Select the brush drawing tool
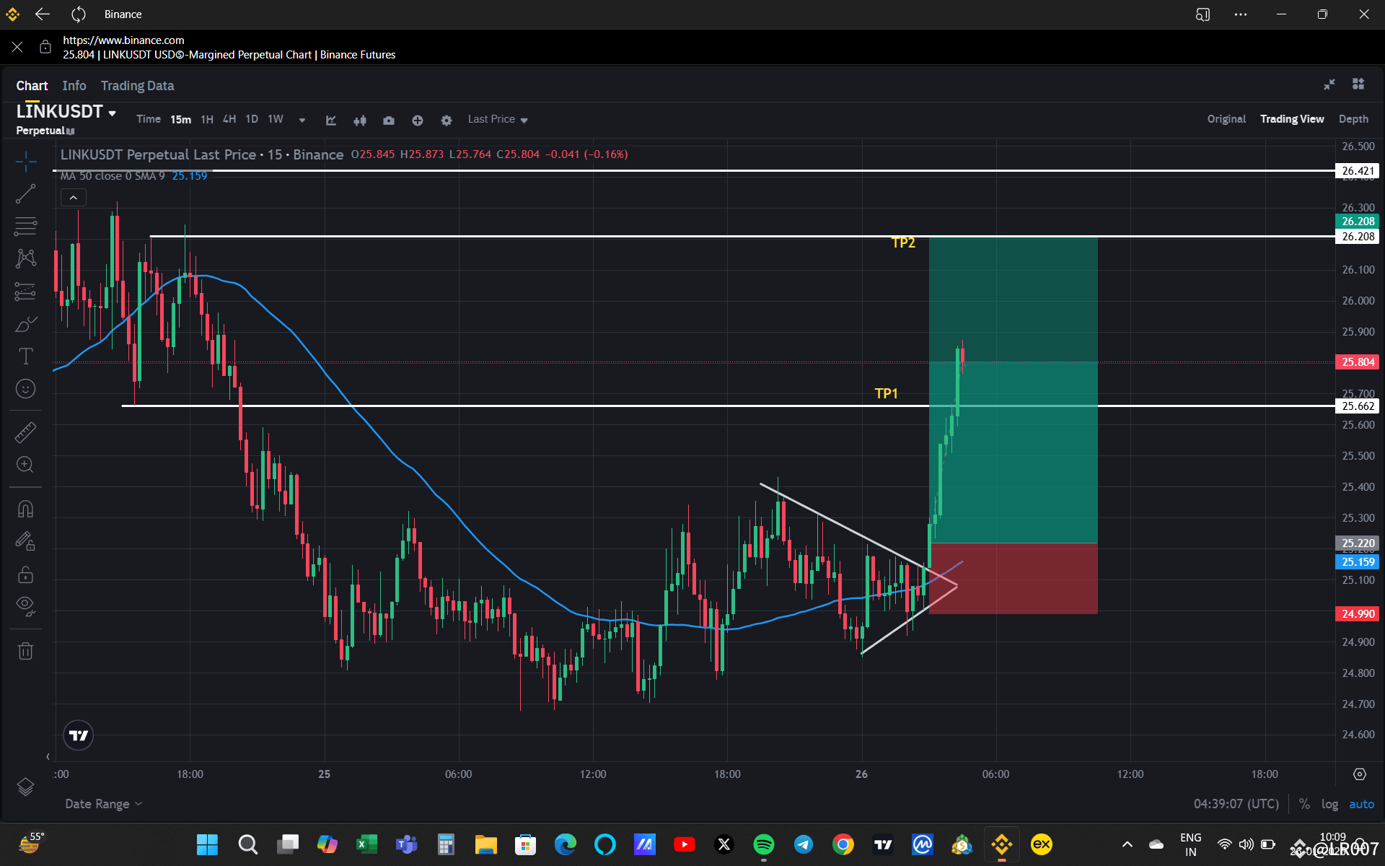 tap(26, 324)
